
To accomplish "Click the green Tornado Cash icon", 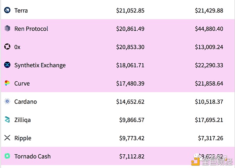I will [x=7, y=156].
